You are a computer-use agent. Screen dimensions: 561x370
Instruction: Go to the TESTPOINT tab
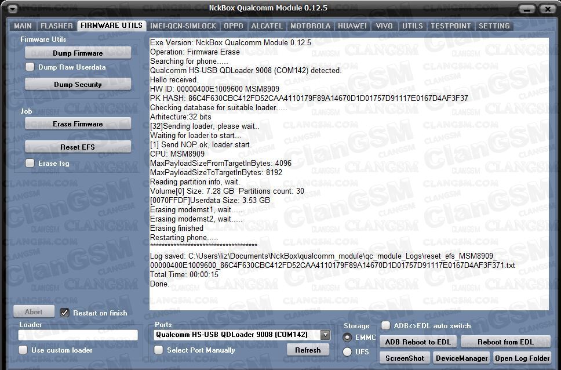click(x=451, y=26)
